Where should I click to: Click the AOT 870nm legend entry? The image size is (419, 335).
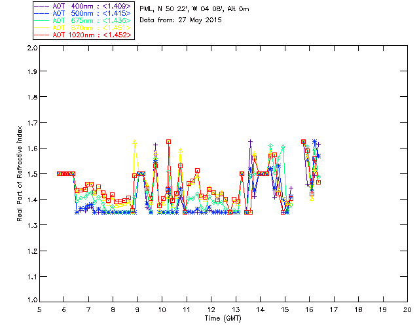coord(83,27)
